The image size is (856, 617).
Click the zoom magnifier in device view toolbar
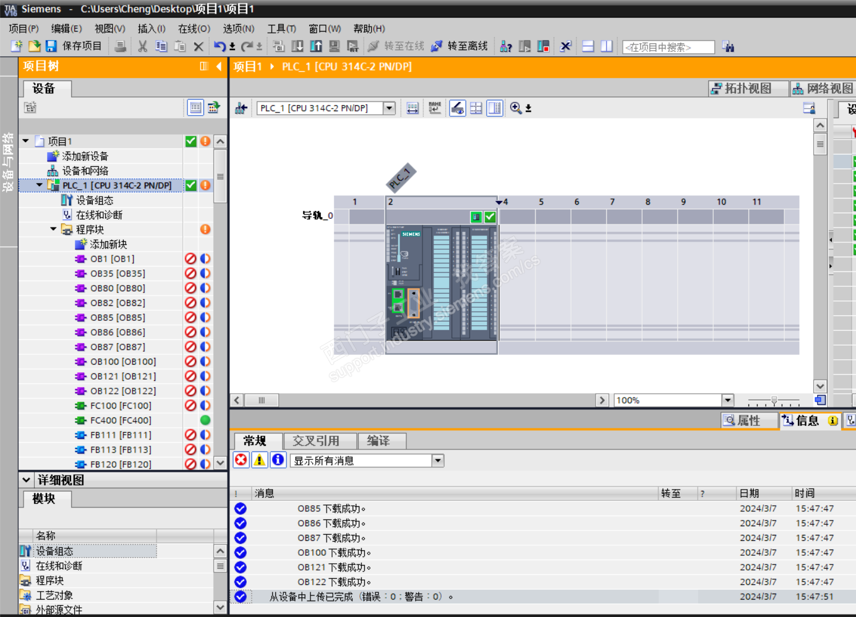(x=515, y=108)
